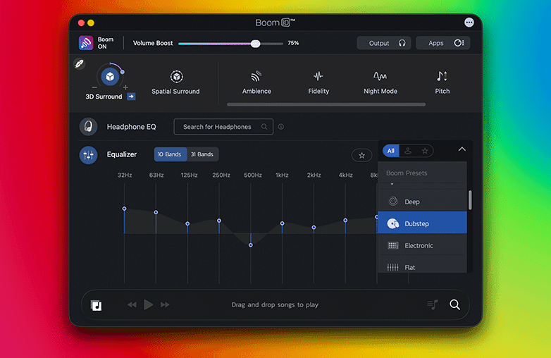
Task: Adjust the Volume Boost slider knob
Action: (x=256, y=44)
